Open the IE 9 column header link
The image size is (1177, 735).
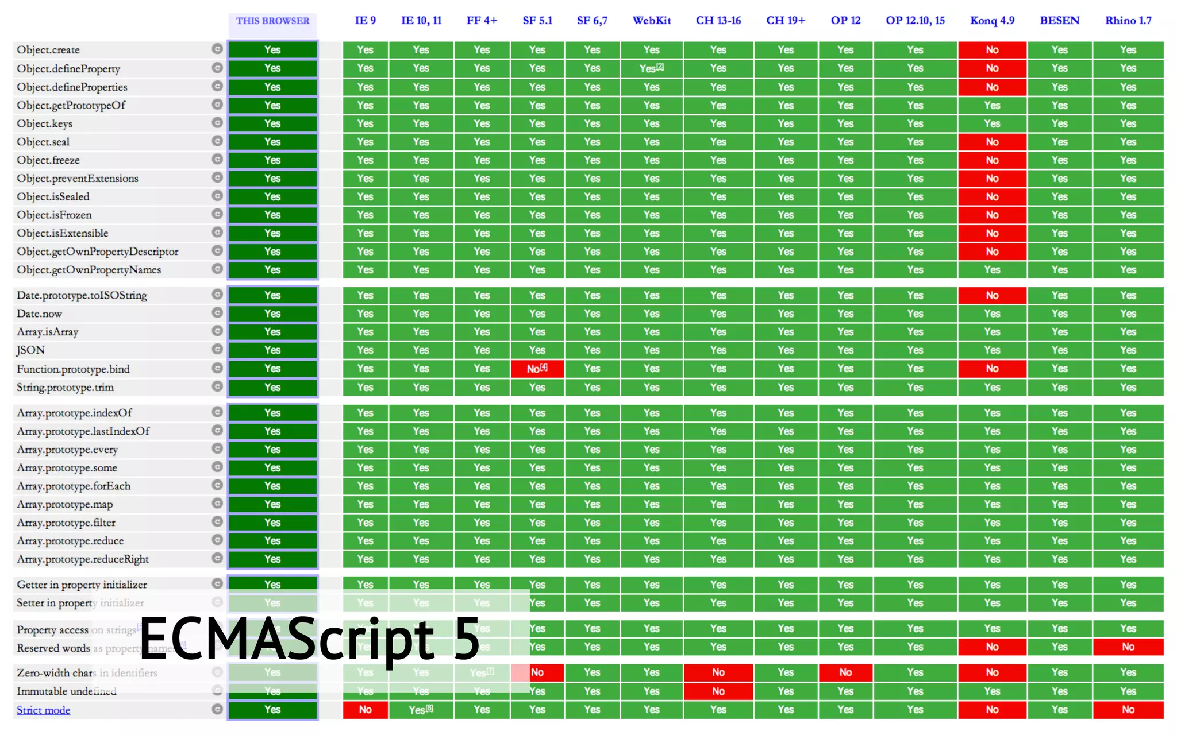[366, 21]
